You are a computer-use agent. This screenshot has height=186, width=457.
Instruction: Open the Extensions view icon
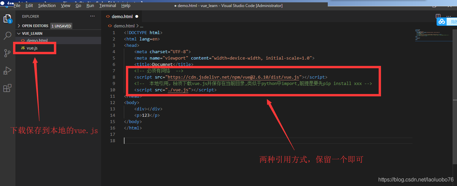7,88
